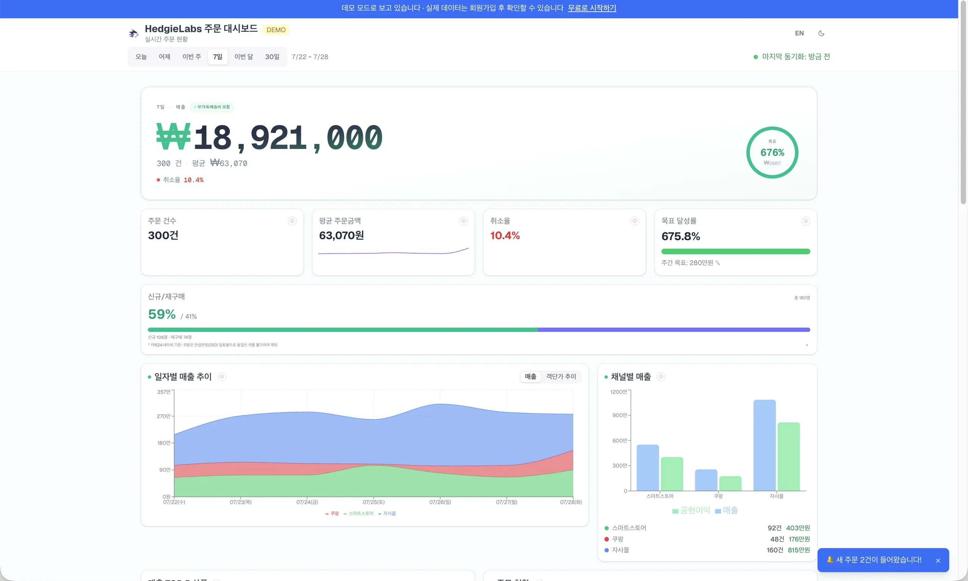Toggle the 공헌이익 bar legend entry
Screen dimensions: 968x581
(x=691, y=511)
